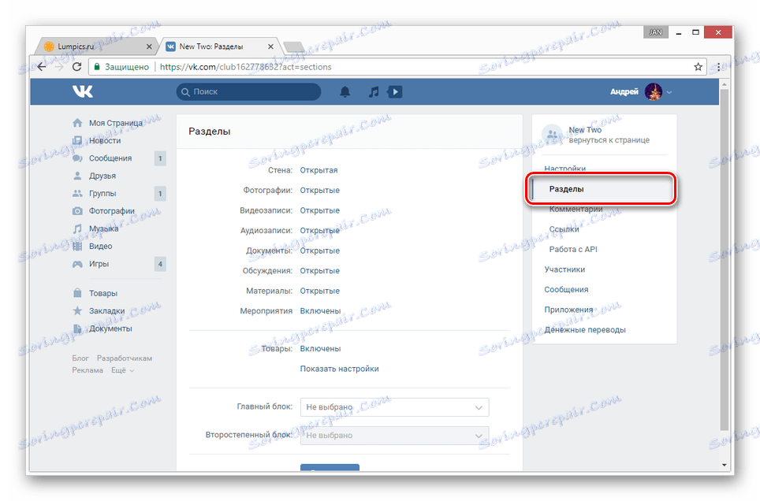Close the New Two: Разделы tab
760x501 pixels.
click(x=270, y=46)
